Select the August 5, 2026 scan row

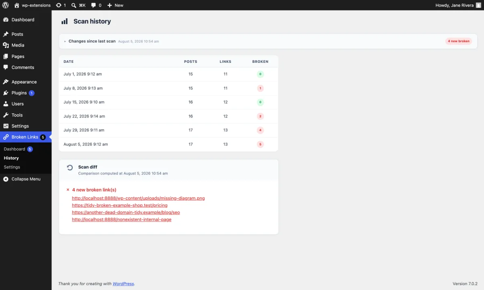169,144
